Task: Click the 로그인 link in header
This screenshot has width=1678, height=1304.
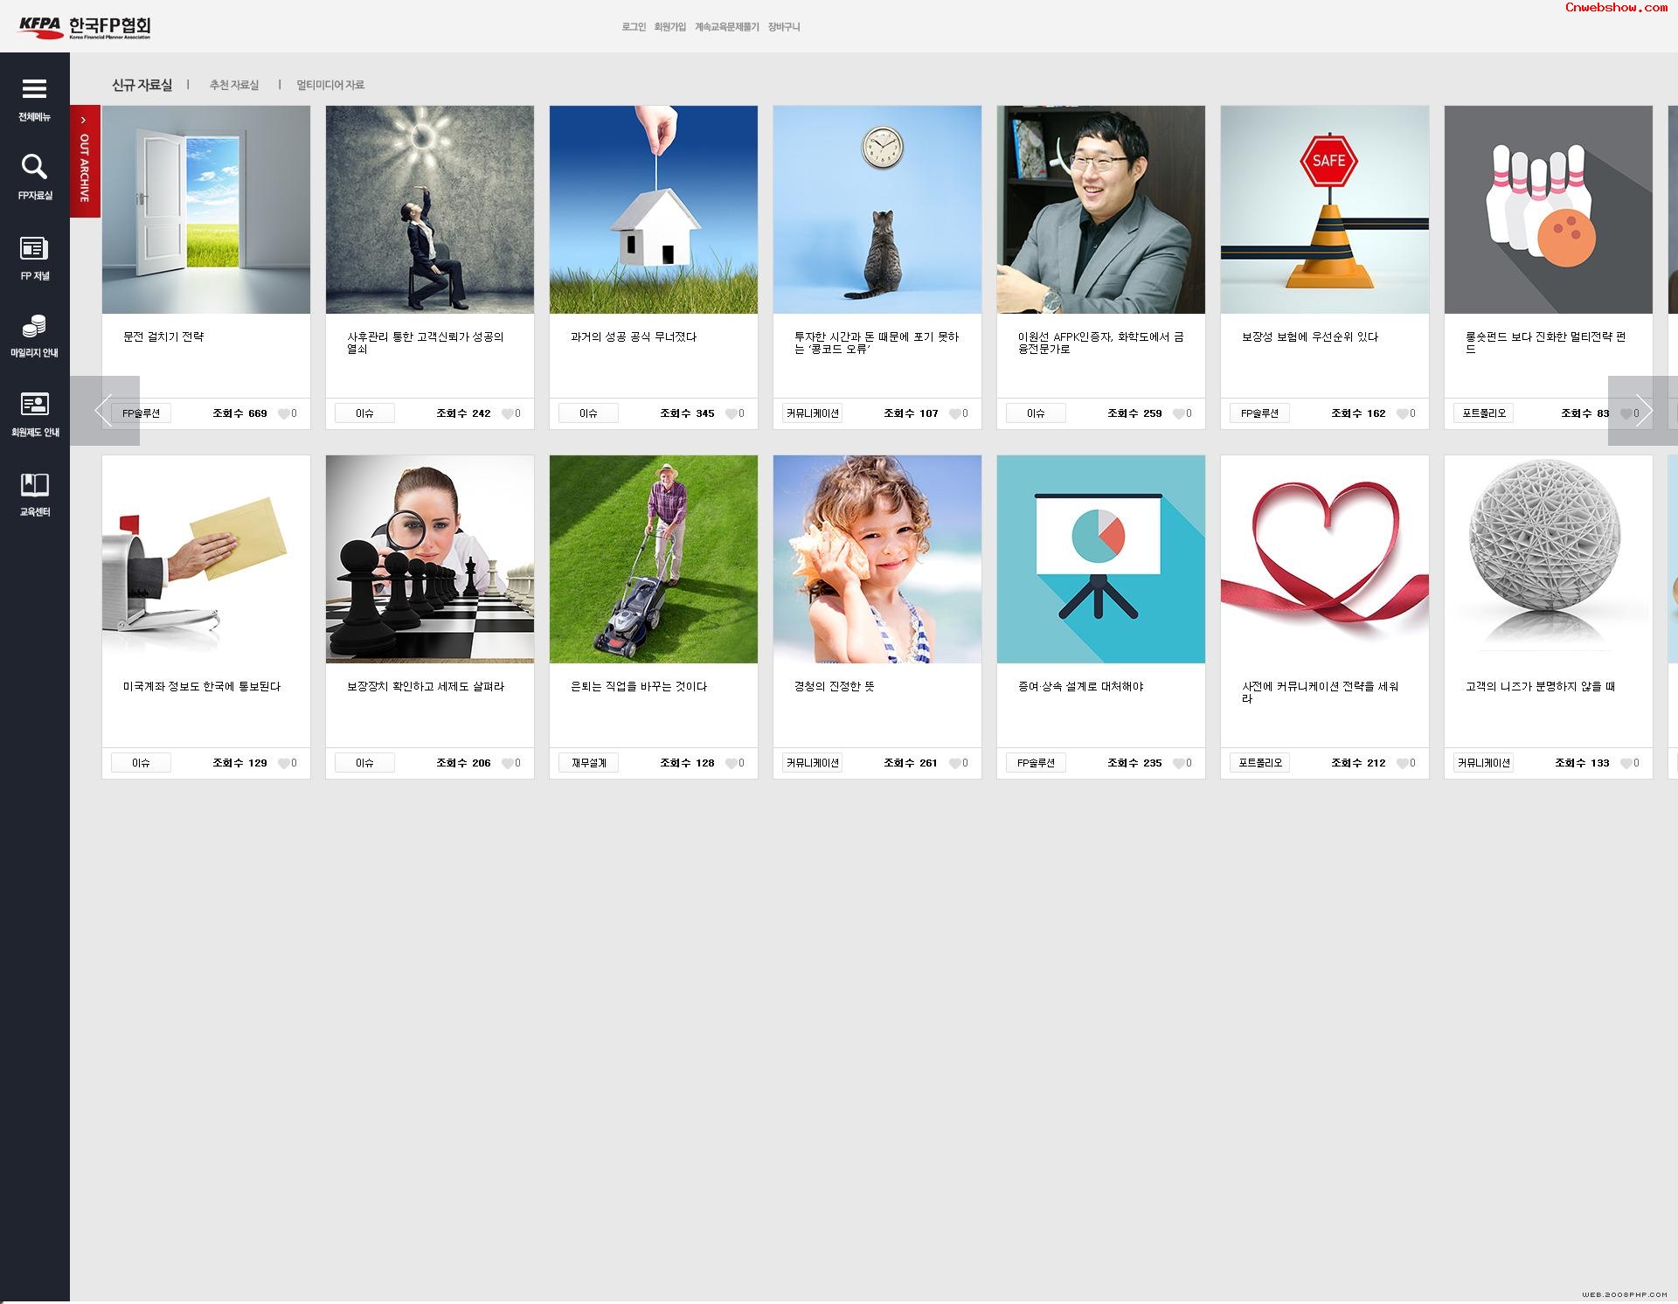Action: click(x=634, y=27)
